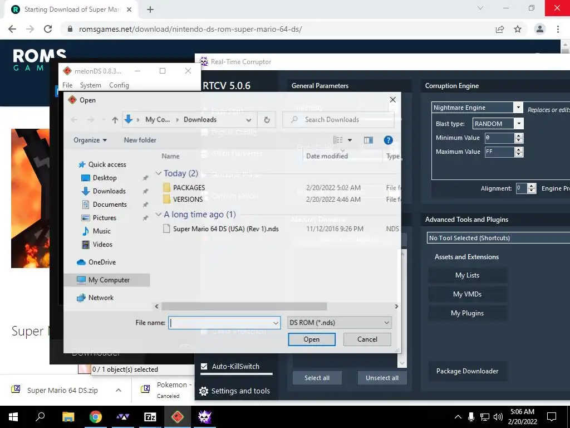Viewport: 570px width, 428px height.
Task: Select OneDrive in navigation pane
Action: tap(102, 262)
